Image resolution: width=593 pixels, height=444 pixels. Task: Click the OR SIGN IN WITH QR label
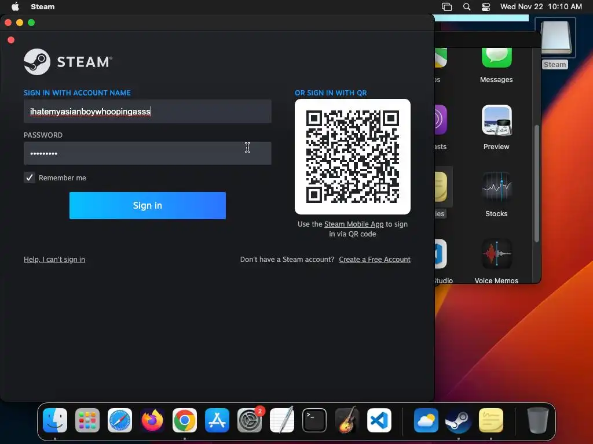tap(331, 93)
